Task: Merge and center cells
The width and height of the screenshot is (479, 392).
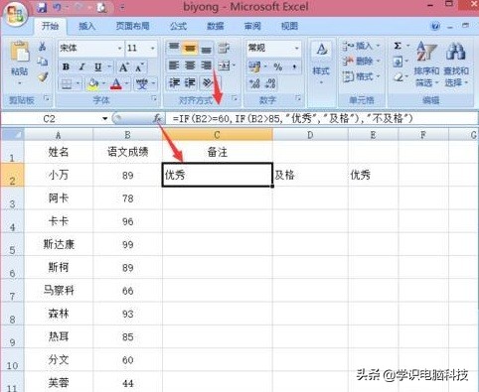Action: pyautogui.click(x=225, y=65)
